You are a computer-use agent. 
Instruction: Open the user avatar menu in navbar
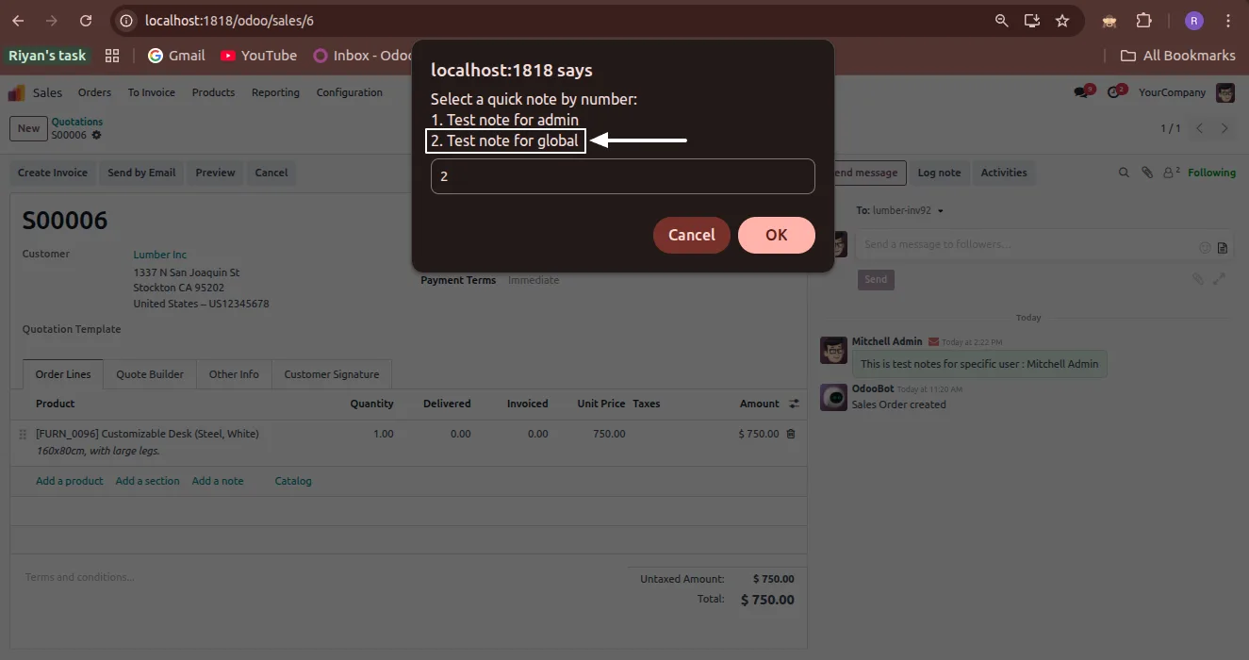point(1225,92)
